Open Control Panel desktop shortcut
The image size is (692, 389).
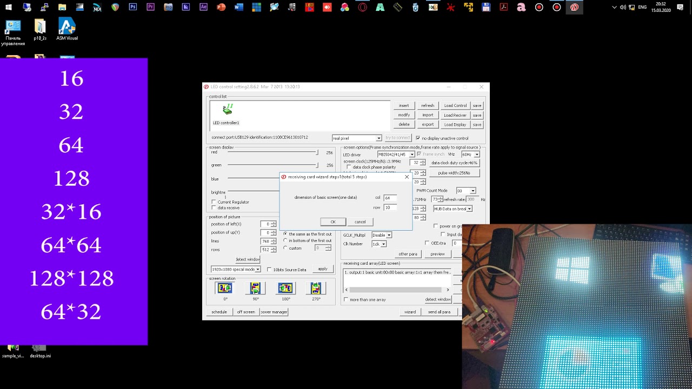pyautogui.click(x=13, y=32)
